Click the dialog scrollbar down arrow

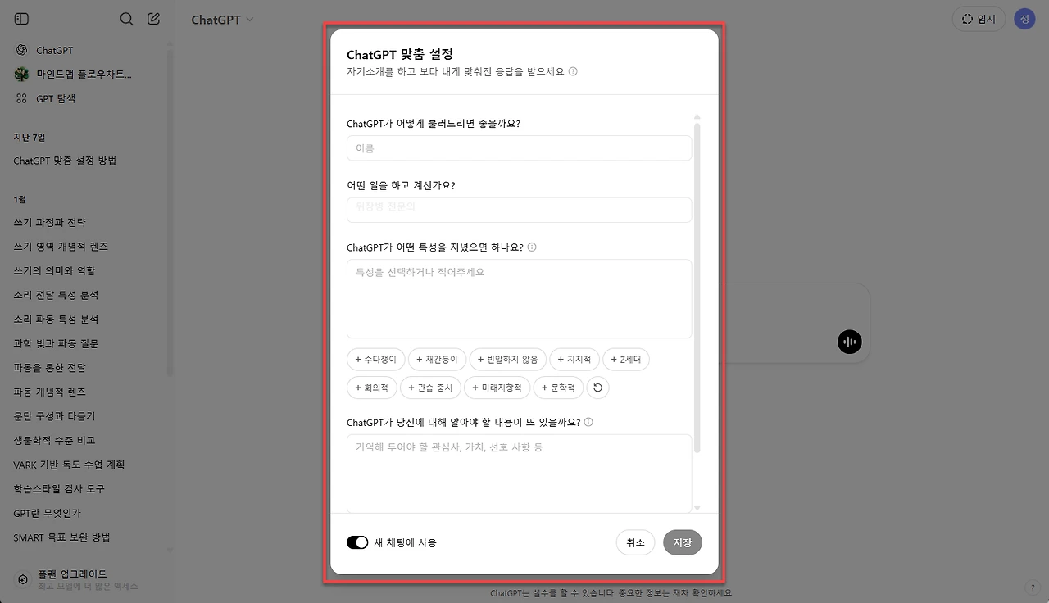[697, 509]
